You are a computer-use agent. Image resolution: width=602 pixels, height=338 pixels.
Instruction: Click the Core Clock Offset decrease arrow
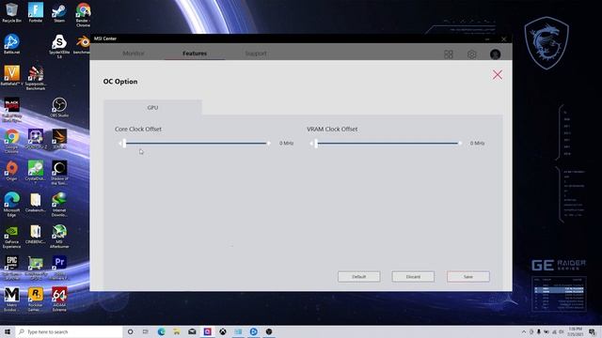119,144
